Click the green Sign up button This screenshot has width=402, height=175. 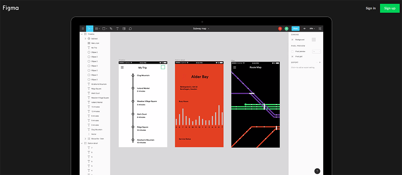click(389, 8)
